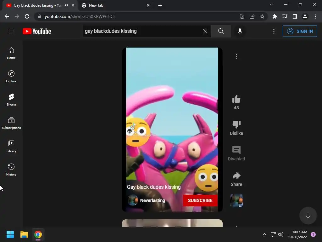Dislike the Short with thumbs down
322x242 pixels.
coord(236,124)
